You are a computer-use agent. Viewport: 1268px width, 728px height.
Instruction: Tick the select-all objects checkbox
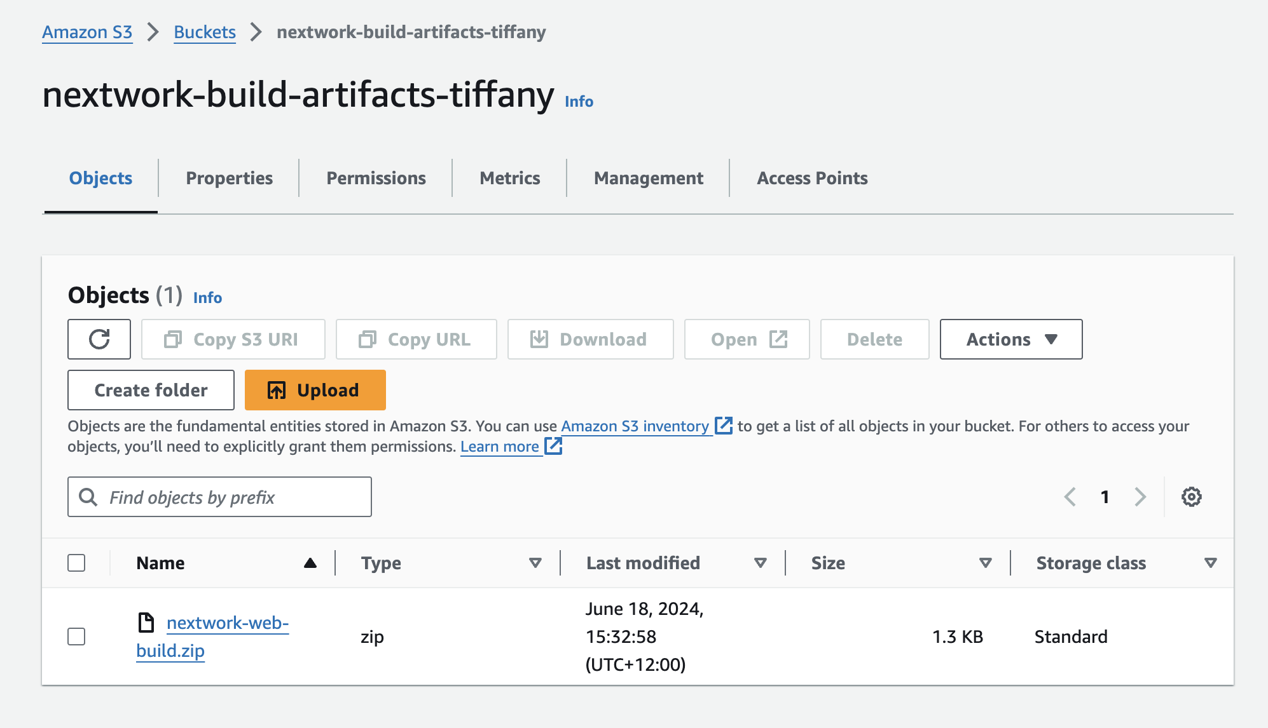click(76, 563)
